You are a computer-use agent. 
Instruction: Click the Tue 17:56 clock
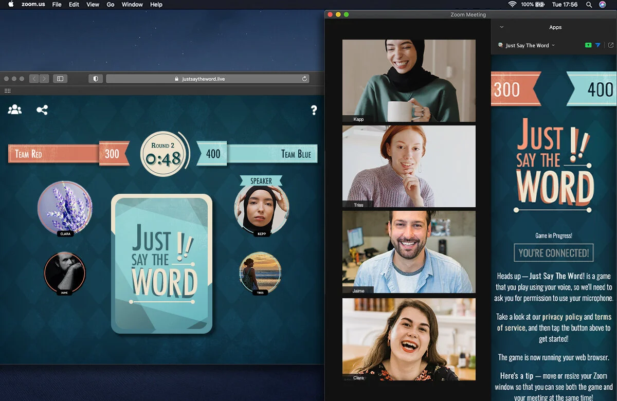click(564, 4)
